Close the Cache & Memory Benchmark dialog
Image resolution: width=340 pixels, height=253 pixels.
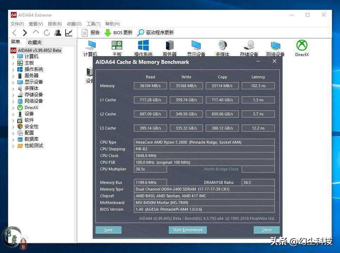pyautogui.click(x=274, y=61)
